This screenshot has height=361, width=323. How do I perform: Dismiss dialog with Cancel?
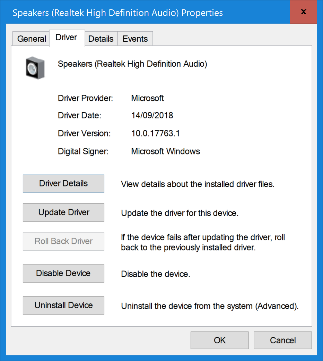(283, 340)
